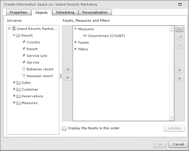Click the scrollbar down arrow in objects list

[x=171, y=118]
